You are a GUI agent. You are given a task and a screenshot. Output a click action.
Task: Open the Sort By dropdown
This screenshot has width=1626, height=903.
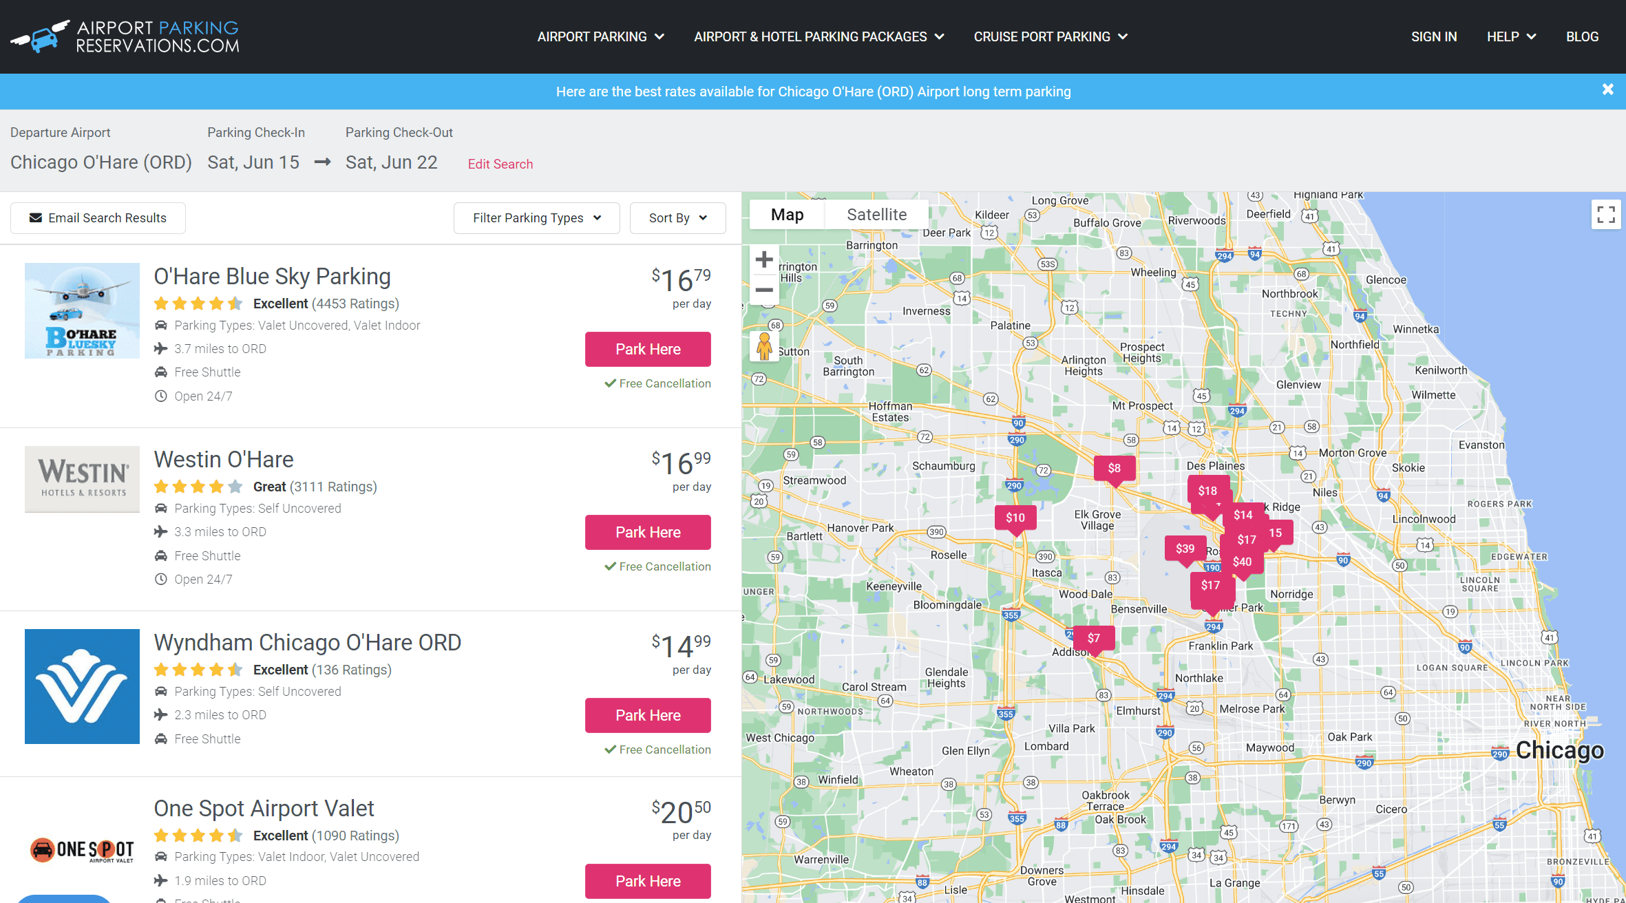(x=677, y=217)
